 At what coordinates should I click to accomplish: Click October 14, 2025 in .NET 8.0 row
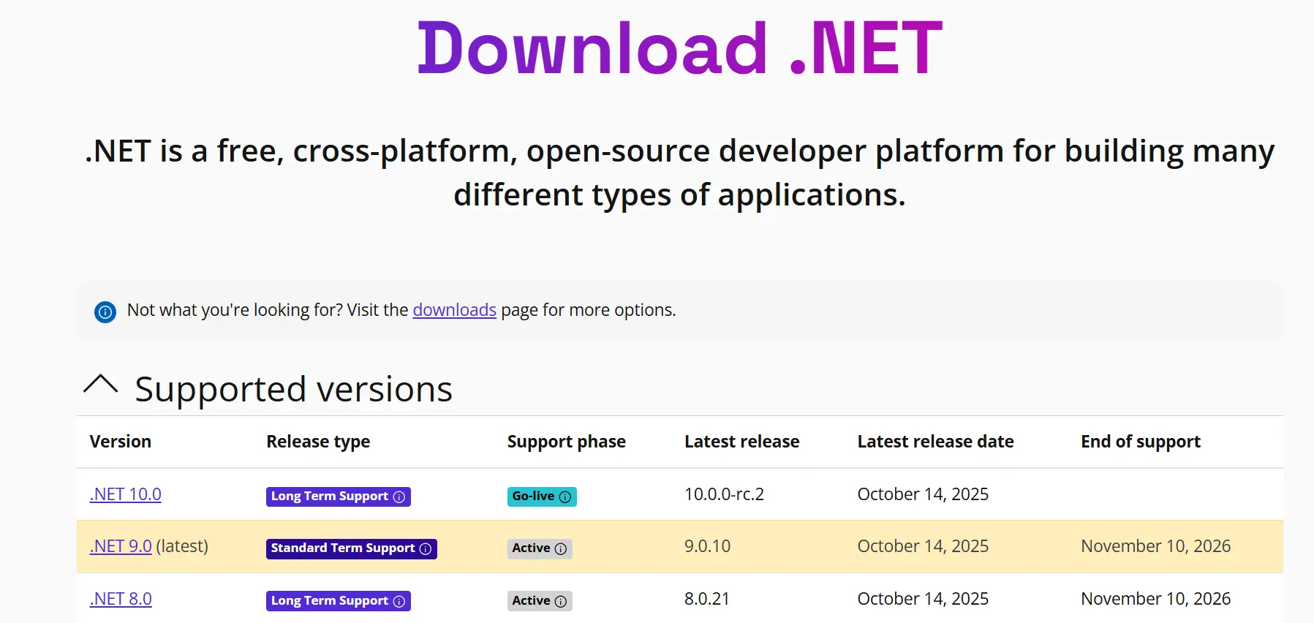[x=923, y=599]
